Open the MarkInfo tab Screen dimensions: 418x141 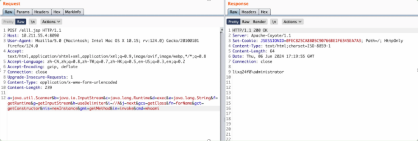(x=73, y=12)
